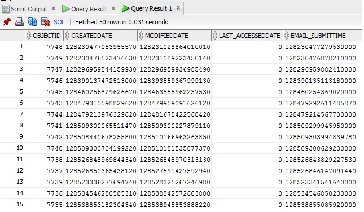Select CREATEDDATE cell 128230477053955570
Viewport: 364px width, 212px height.
coord(100,47)
